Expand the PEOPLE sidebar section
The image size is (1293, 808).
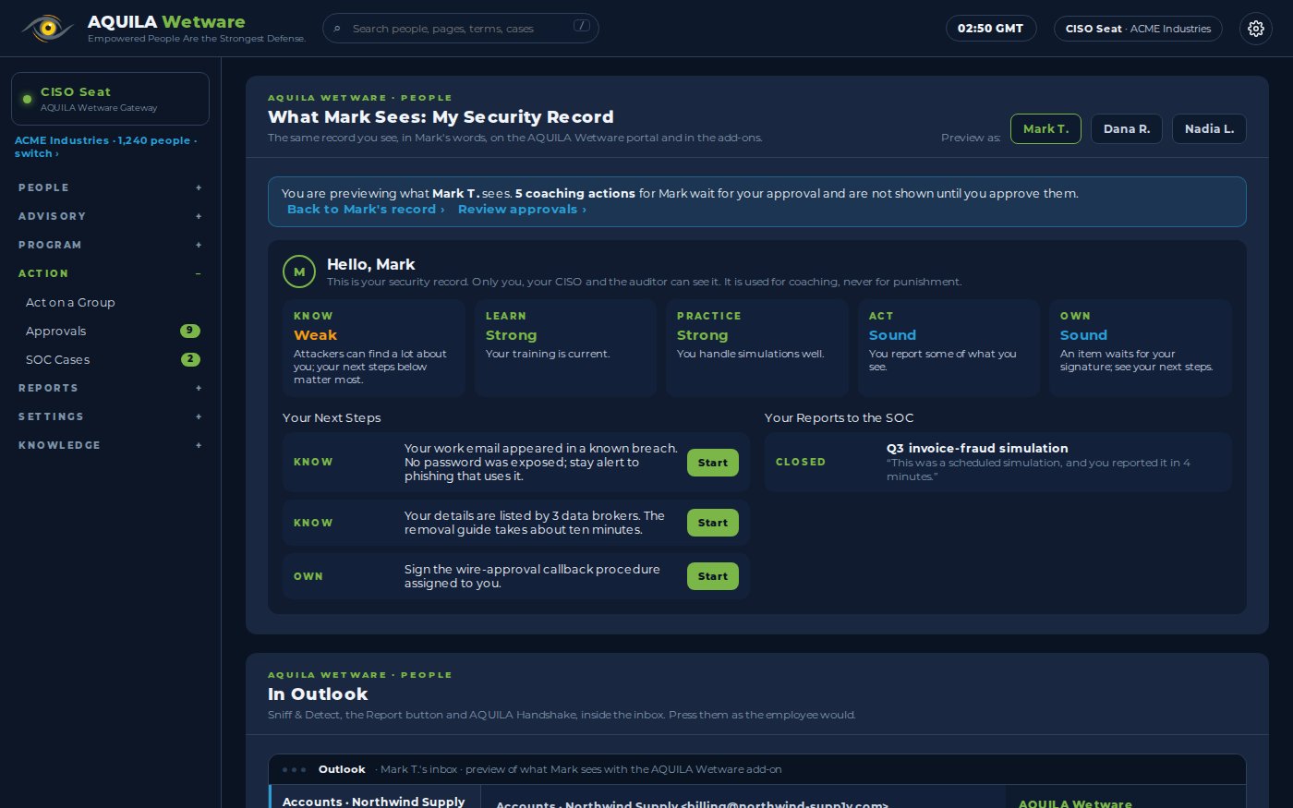pyautogui.click(x=110, y=187)
